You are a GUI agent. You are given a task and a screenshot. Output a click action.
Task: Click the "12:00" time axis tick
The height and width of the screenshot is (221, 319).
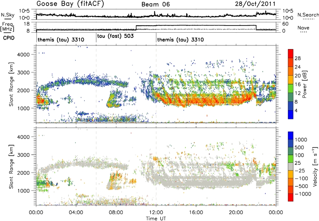156,213
